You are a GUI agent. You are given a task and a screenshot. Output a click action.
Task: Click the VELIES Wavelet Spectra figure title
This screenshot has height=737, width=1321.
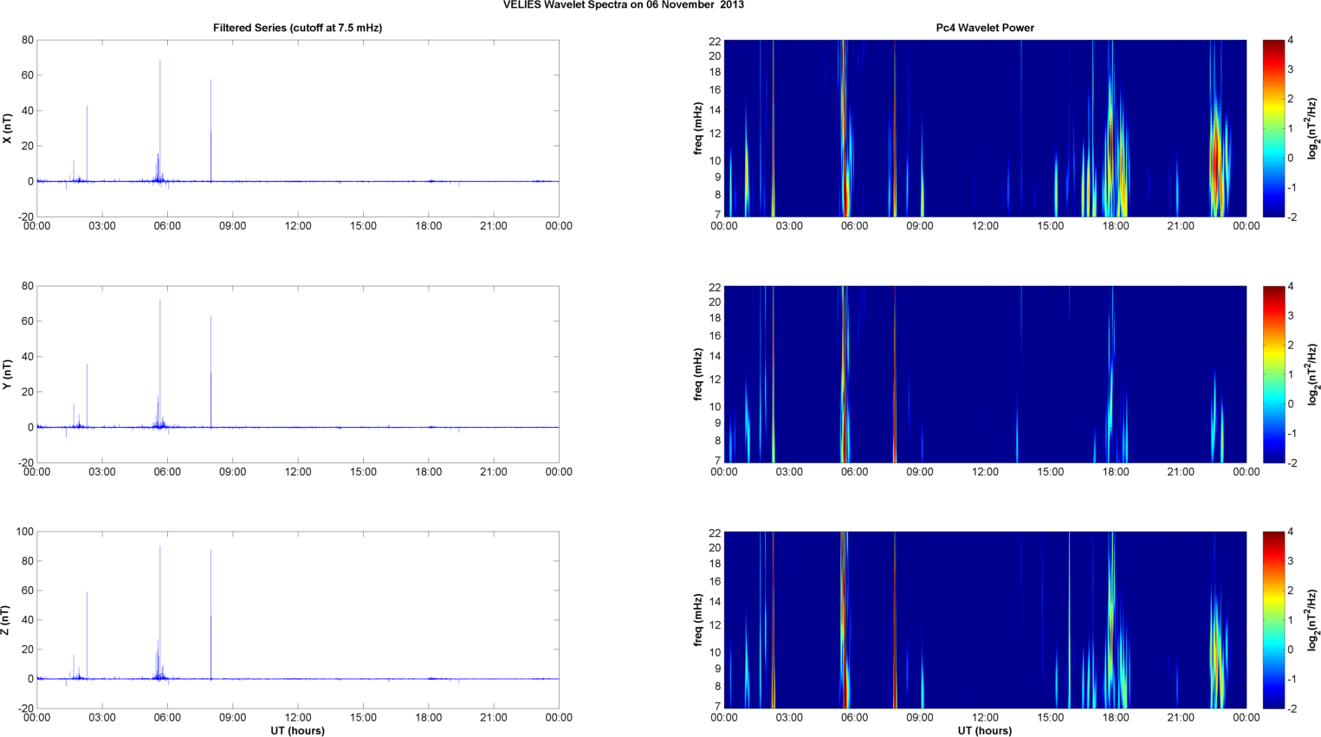(x=623, y=5)
